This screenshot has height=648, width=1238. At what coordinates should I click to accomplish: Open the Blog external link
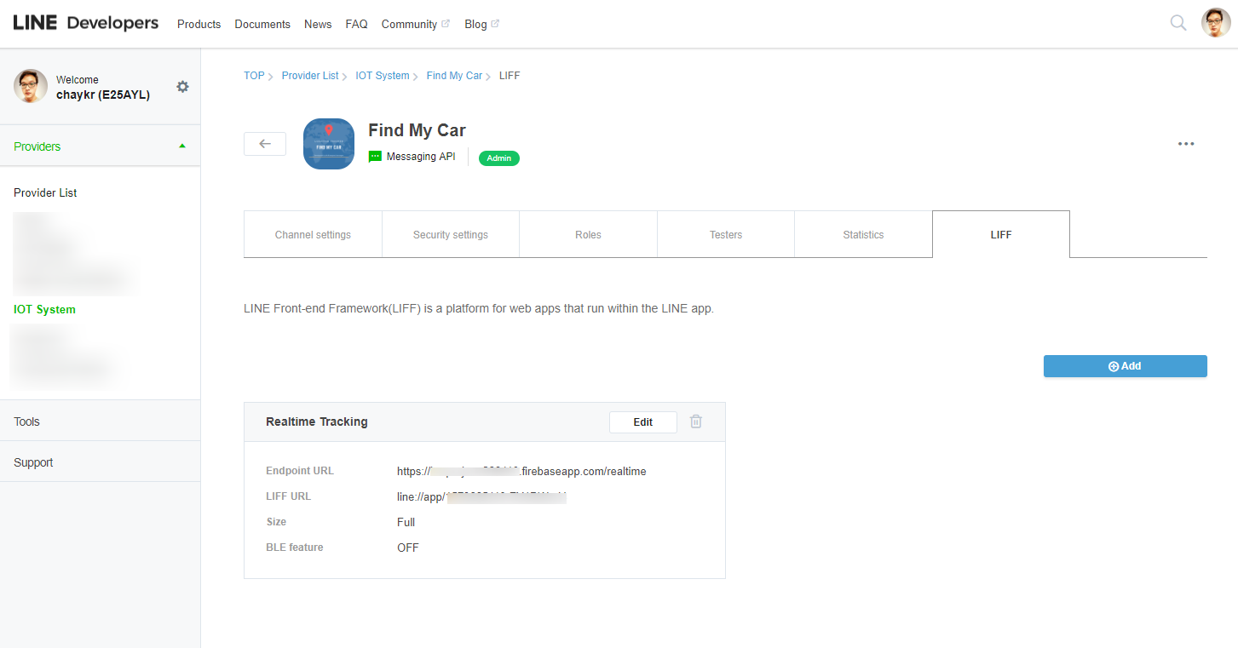click(481, 24)
